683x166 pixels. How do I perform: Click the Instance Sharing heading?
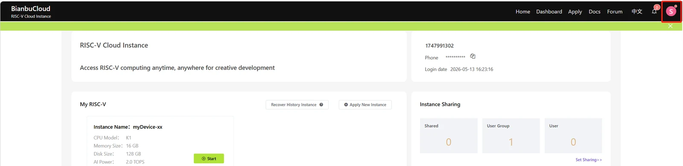(x=440, y=104)
